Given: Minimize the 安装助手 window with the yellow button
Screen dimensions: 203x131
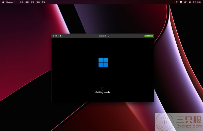Looking at the screenshot, I should 56,36.
